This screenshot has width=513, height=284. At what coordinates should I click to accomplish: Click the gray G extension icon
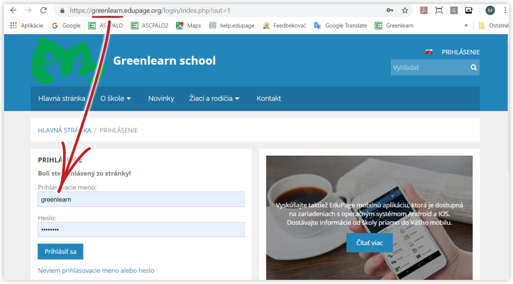pos(454,10)
